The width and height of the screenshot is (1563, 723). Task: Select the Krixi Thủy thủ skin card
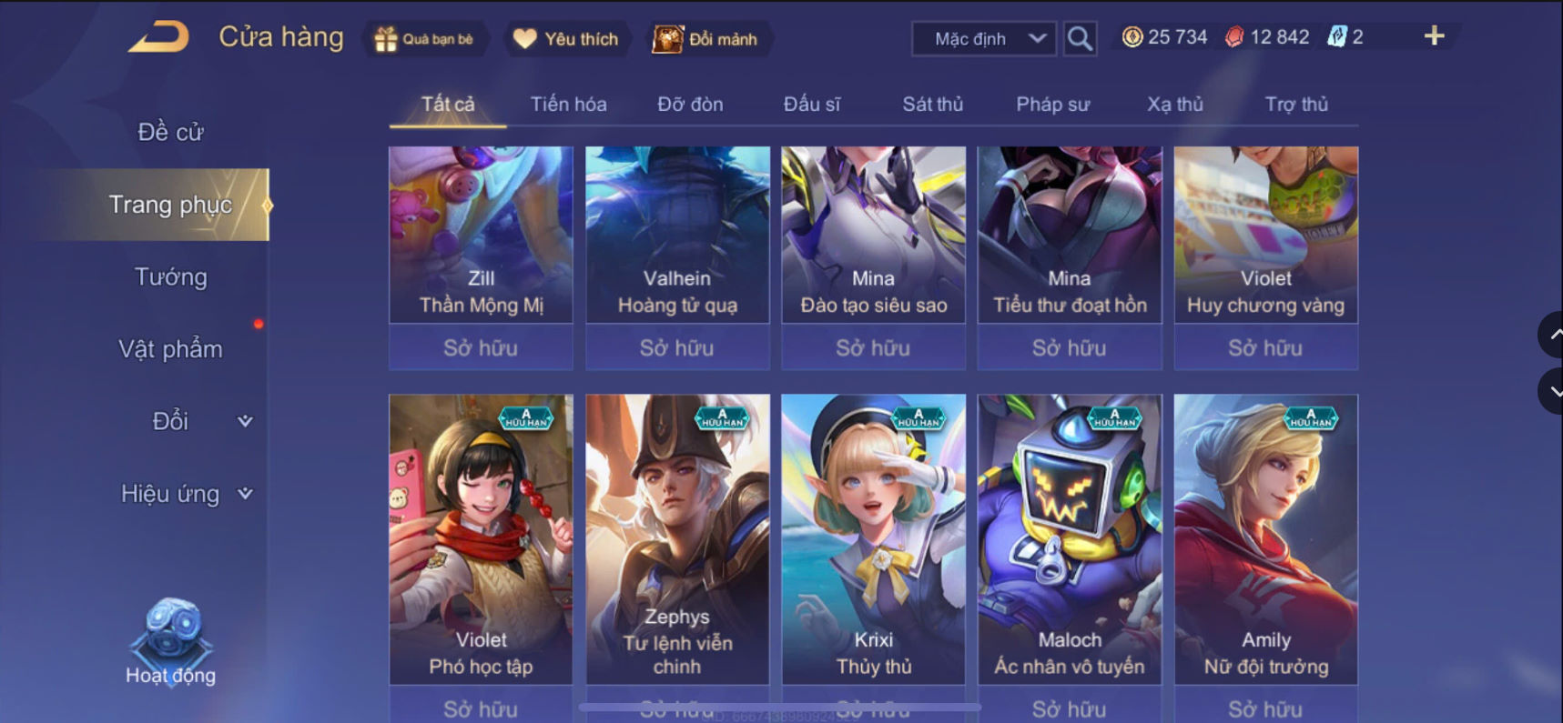coord(873,538)
